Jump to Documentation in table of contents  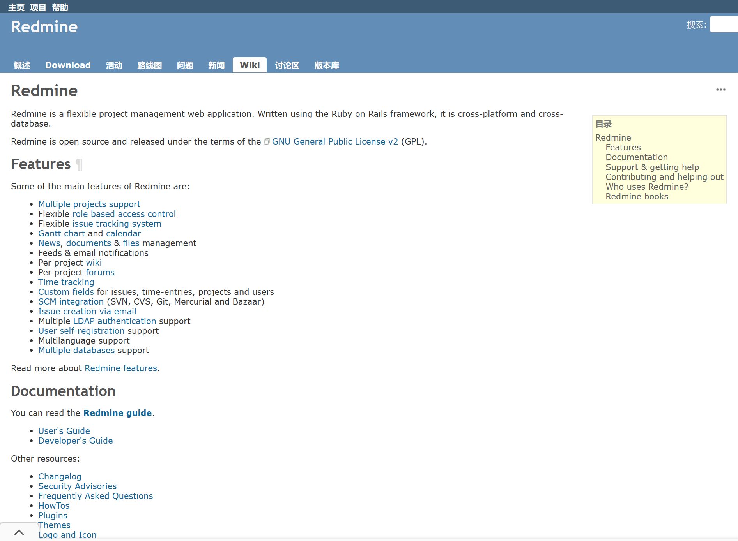click(637, 157)
